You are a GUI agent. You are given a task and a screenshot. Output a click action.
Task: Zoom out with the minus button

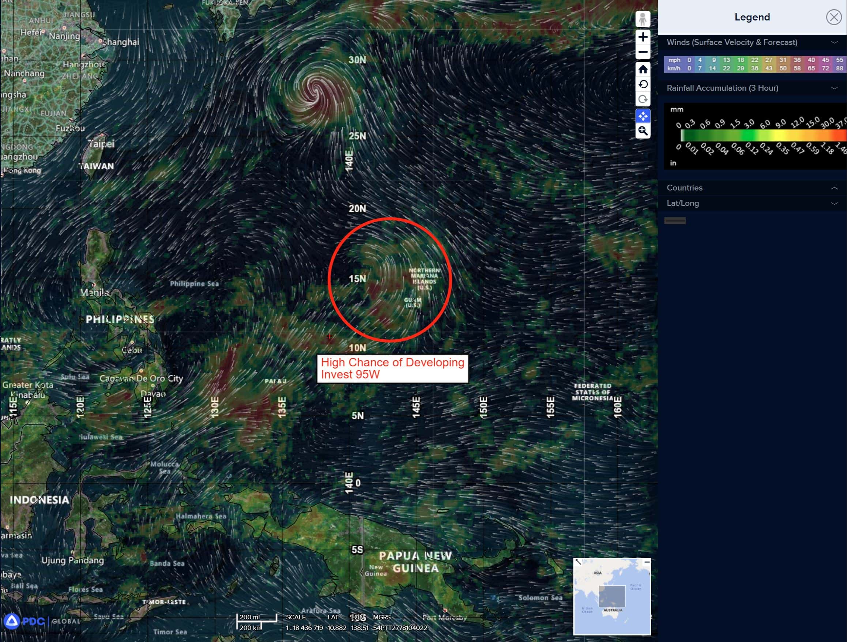click(x=643, y=52)
